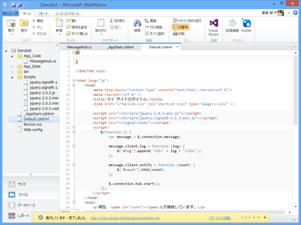Collapse the ribbon with the up chevron
Screen dimensions: 301x225
289,13
